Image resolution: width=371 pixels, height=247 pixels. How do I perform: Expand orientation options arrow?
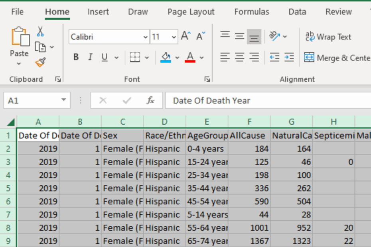285,36
